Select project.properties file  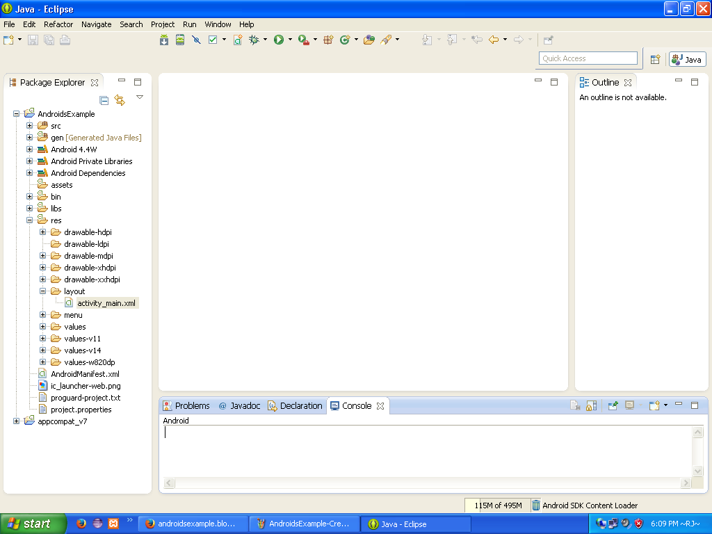81,409
